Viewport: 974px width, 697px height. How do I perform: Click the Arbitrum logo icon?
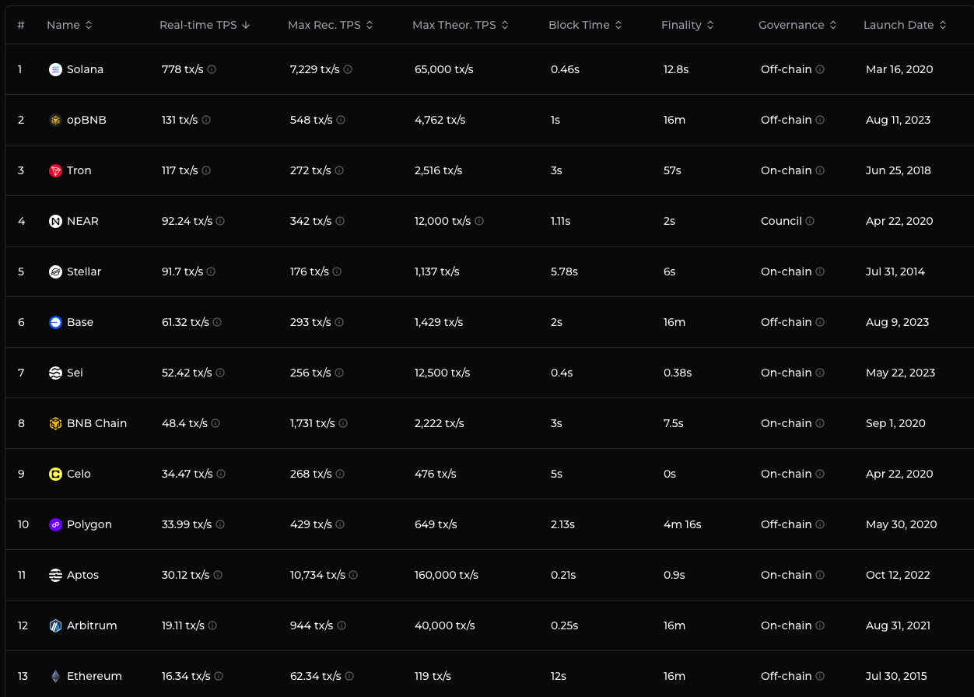[55, 625]
